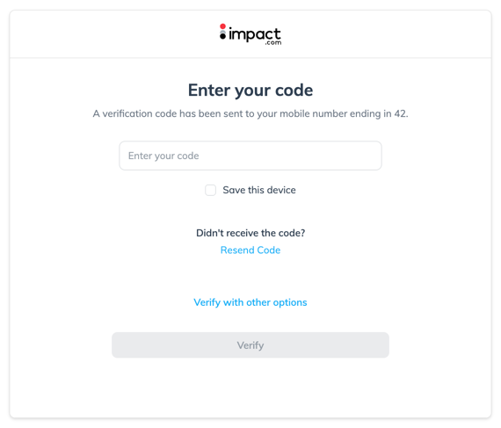Select the word Resend in the link

coord(237,250)
